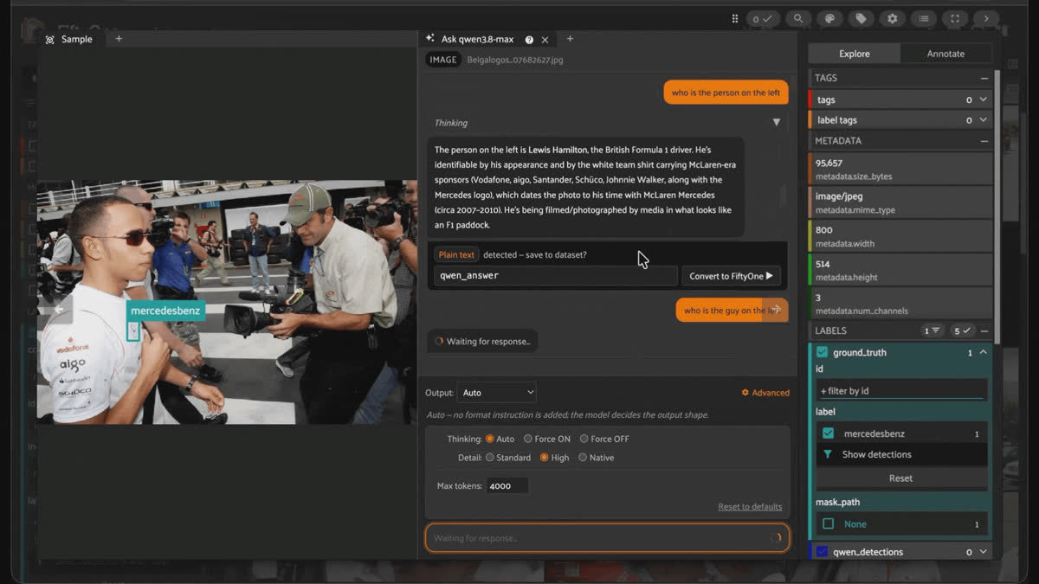Click the 95,657 metadata.size_bytes entry

pyautogui.click(x=900, y=169)
